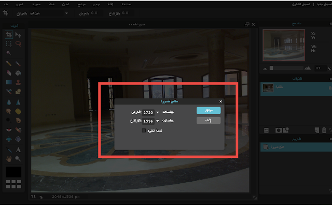Click the gray Cancel button in dialog
332x205 pixels.
point(209,120)
